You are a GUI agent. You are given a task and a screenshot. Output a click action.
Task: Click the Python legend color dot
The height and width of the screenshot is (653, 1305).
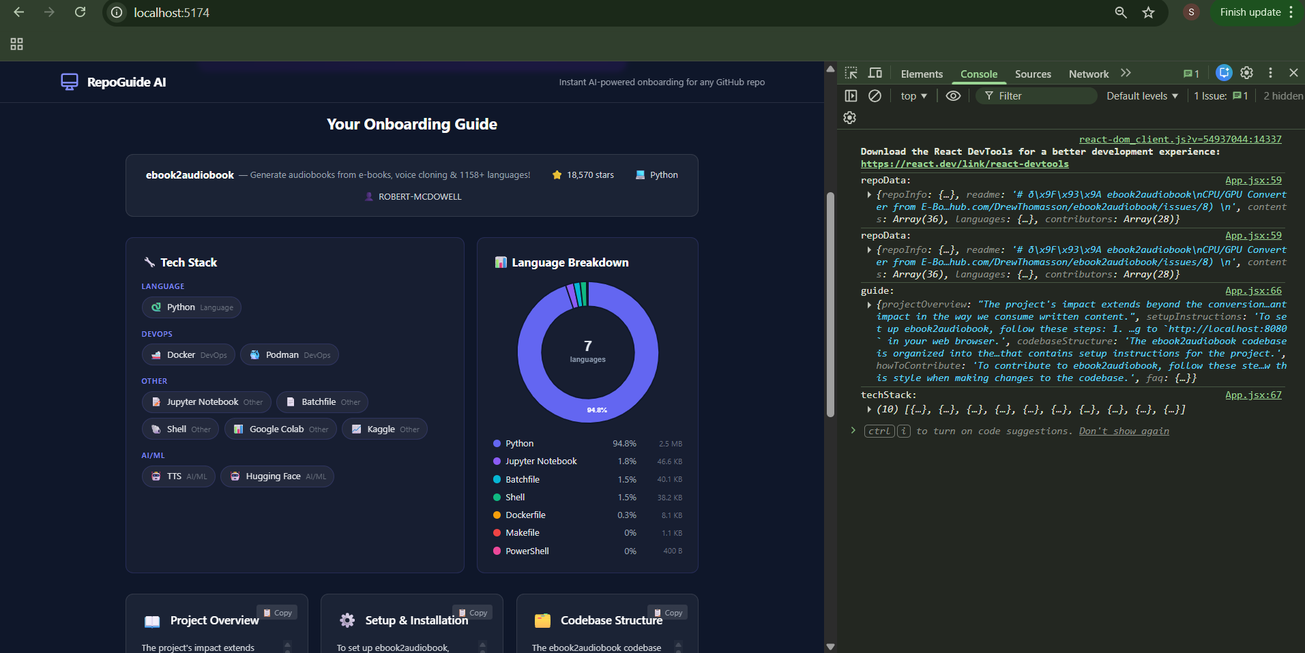(497, 444)
